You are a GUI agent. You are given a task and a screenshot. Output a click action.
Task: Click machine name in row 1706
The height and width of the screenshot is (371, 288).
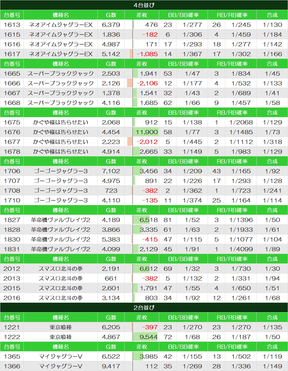[x=61, y=171]
